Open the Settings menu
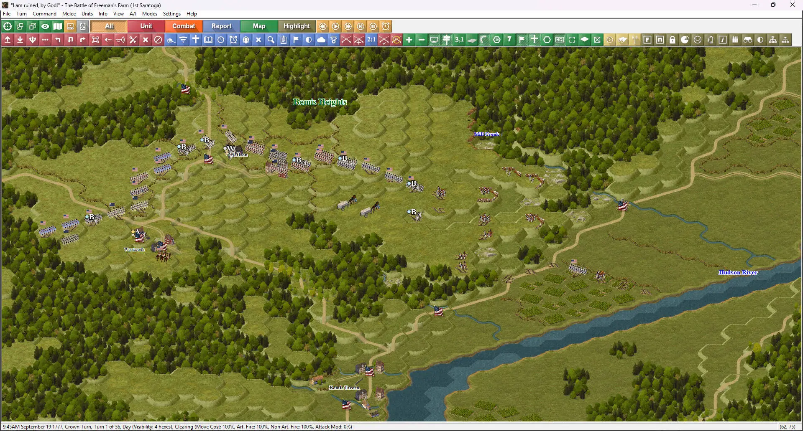803x431 pixels. (x=171, y=14)
